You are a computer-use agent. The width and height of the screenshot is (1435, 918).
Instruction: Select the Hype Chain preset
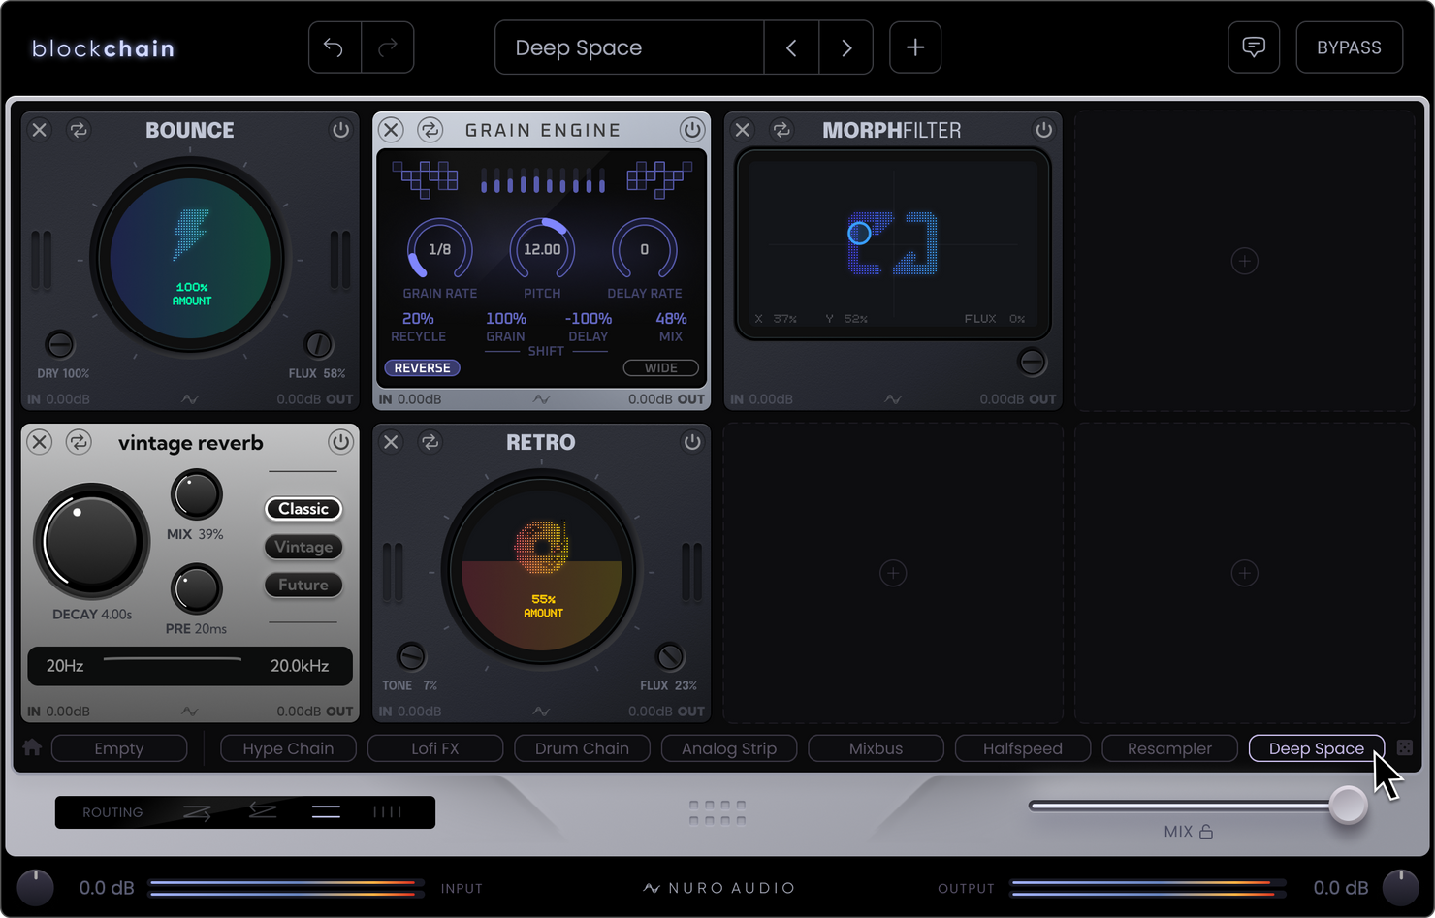tap(288, 748)
